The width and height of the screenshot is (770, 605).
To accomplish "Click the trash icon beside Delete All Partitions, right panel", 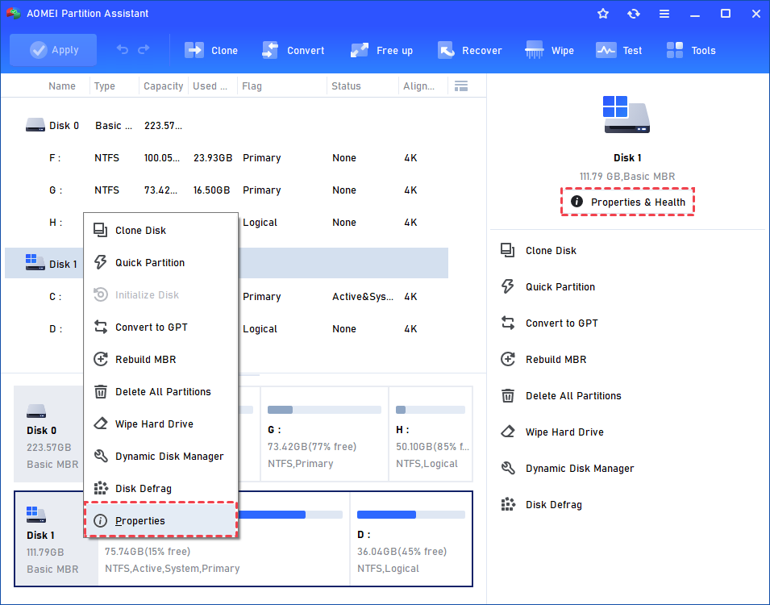I will 508,395.
